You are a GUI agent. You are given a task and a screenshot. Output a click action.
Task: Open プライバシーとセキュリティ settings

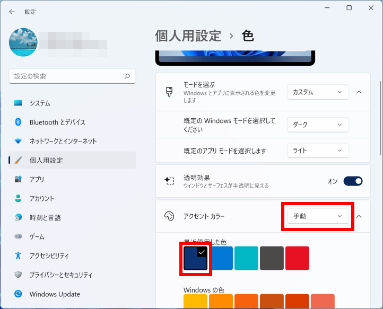[72, 275]
